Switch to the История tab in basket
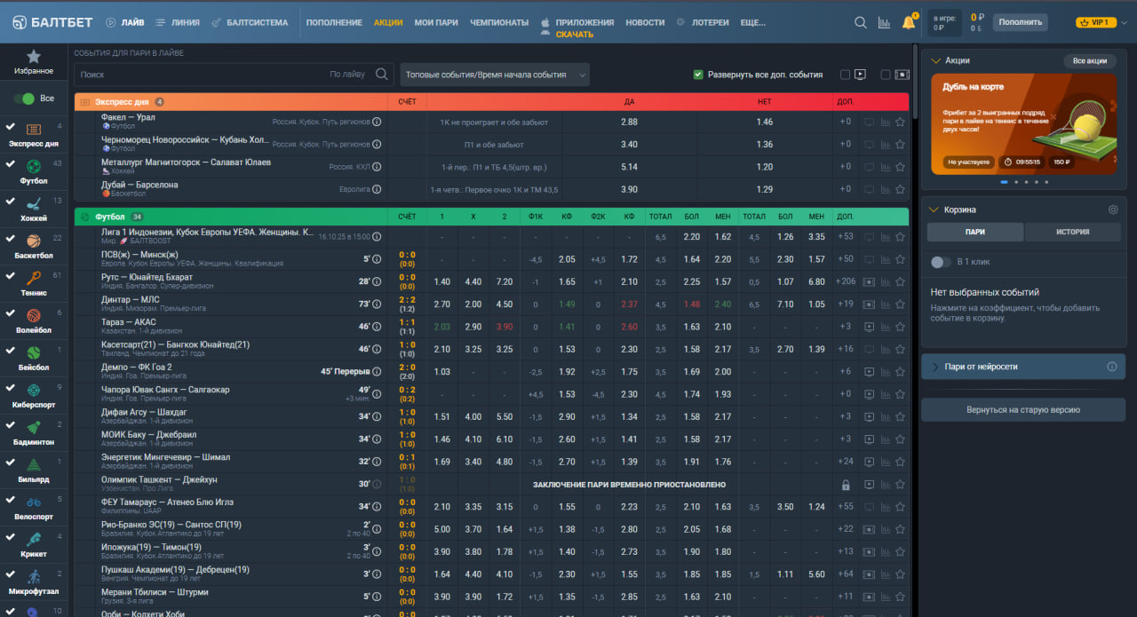Viewport: 1137px width, 617px height. pos(1073,232)
